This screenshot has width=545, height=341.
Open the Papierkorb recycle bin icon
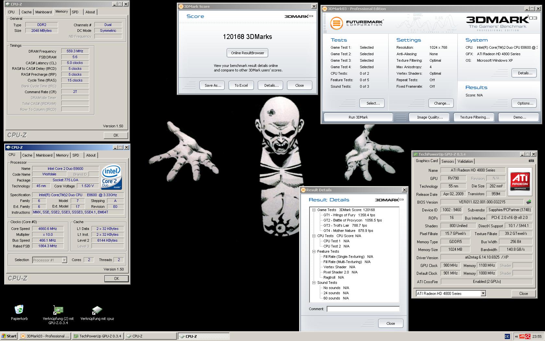(19, 310)
